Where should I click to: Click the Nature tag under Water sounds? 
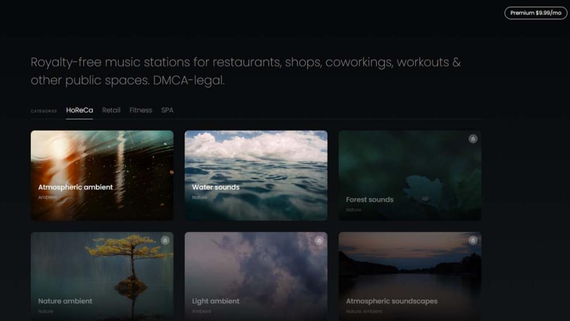tap(199, 197)
